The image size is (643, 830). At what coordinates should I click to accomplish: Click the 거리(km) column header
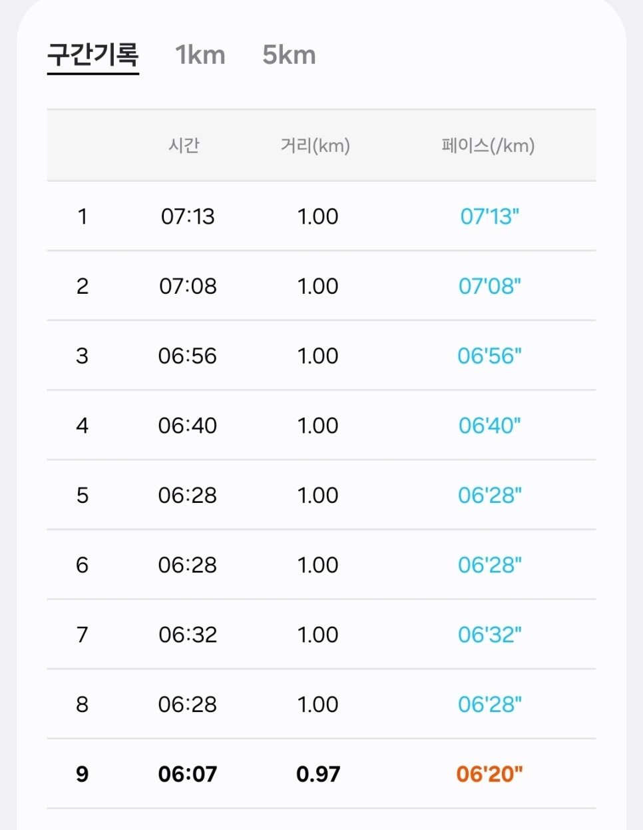point(316,145)
